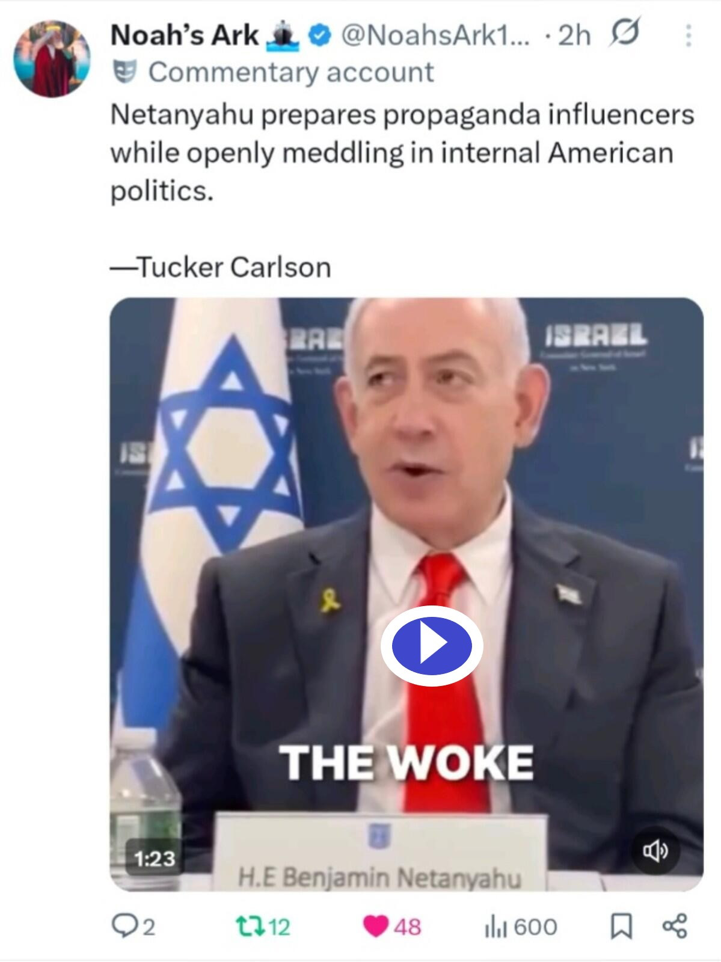Tap the Commentary account label
The height and width of the screenshot is (962, 721).
tap(291, 72)
